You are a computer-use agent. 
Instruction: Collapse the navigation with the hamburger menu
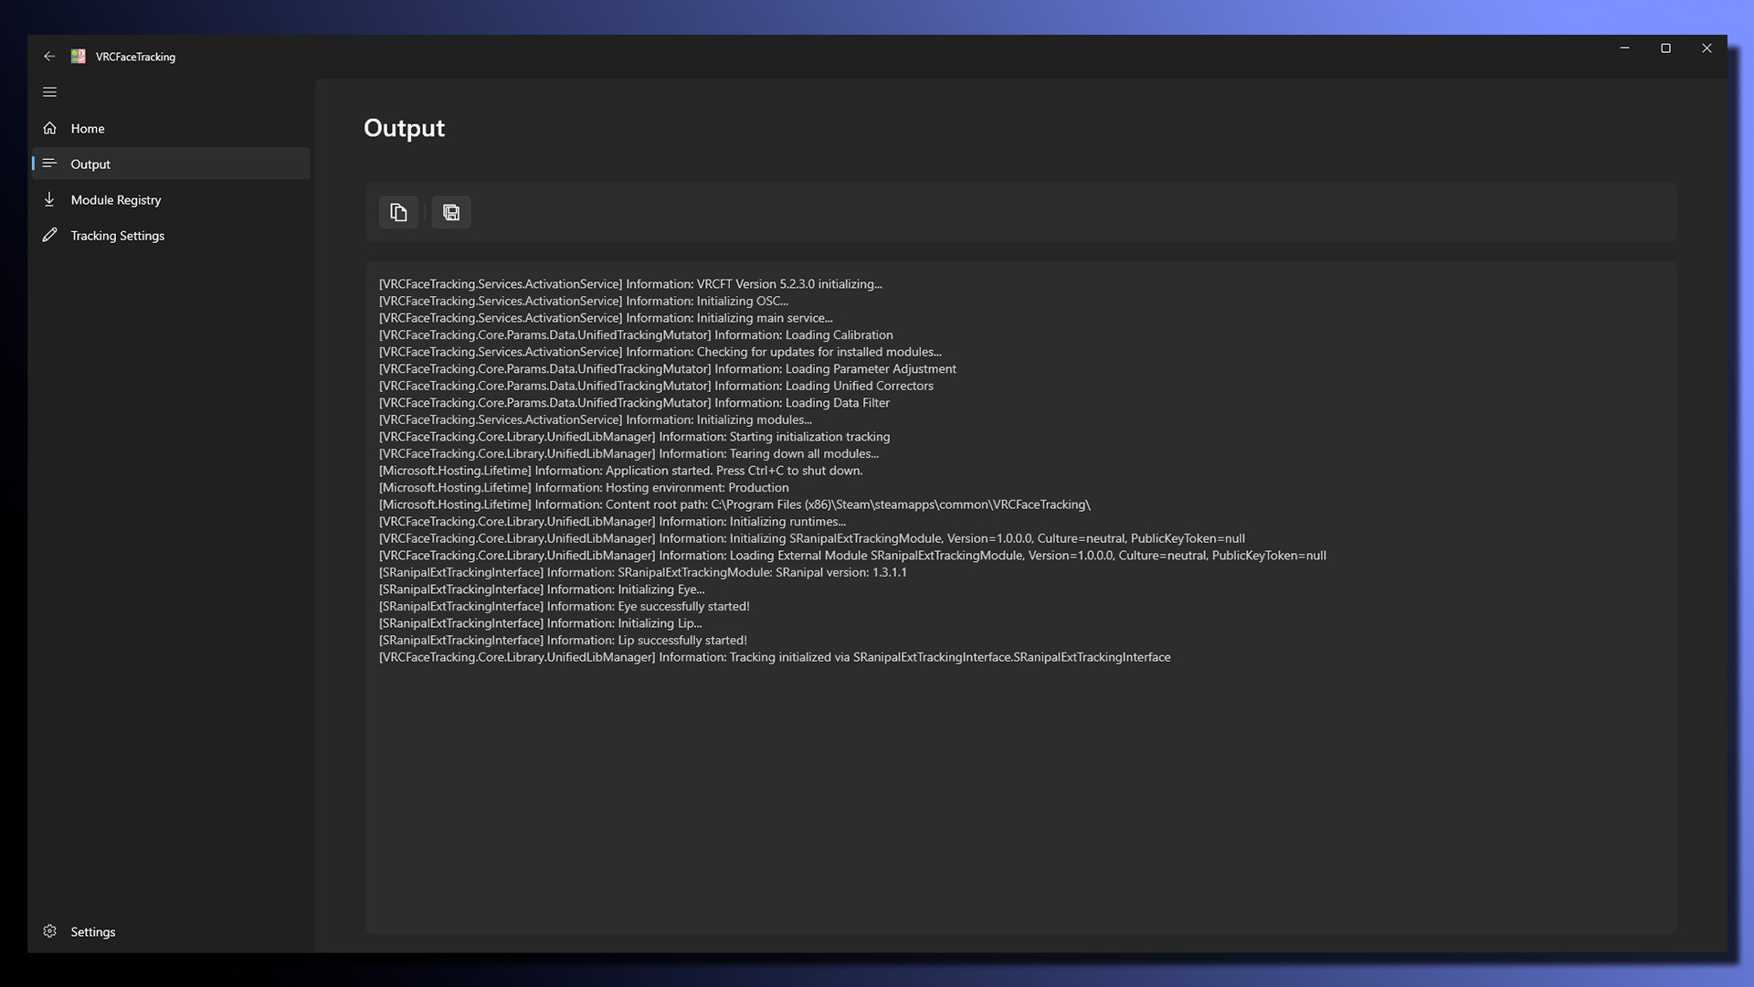pyautogui.click(x=49, y=91)
